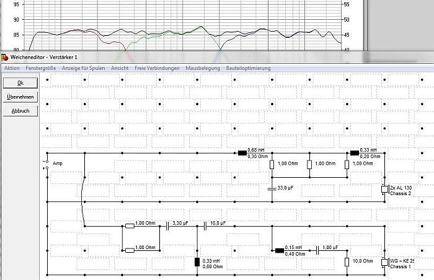Open the Anzeige für Spulen menu
Viewport: 434px width, 280px height.
(83, 68)
